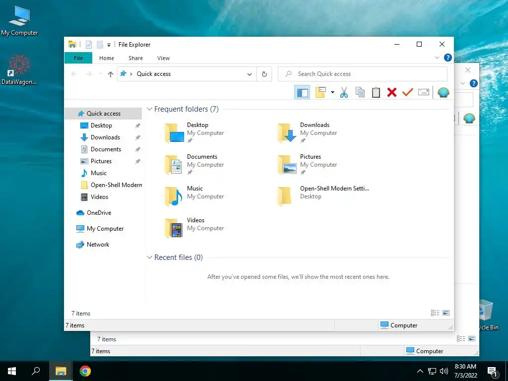The width and height of the screenshot is (508, 381).
Task: Select the Documents frequent folder icon
Action: 174,165
